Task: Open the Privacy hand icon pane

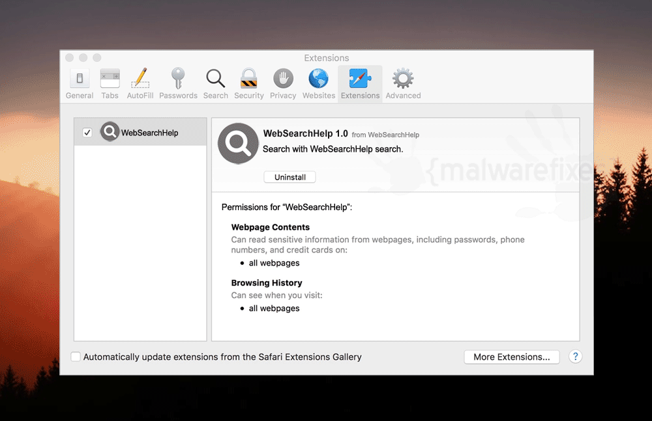Action: tap(283, 85)
